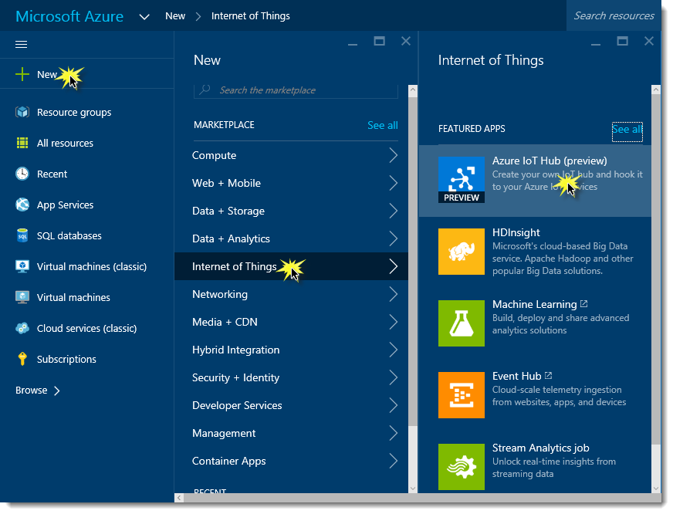Expand the Hybrid Integration chevron
Image resolution: width=673 pixels, height=514 pixels.
point(393,350)
